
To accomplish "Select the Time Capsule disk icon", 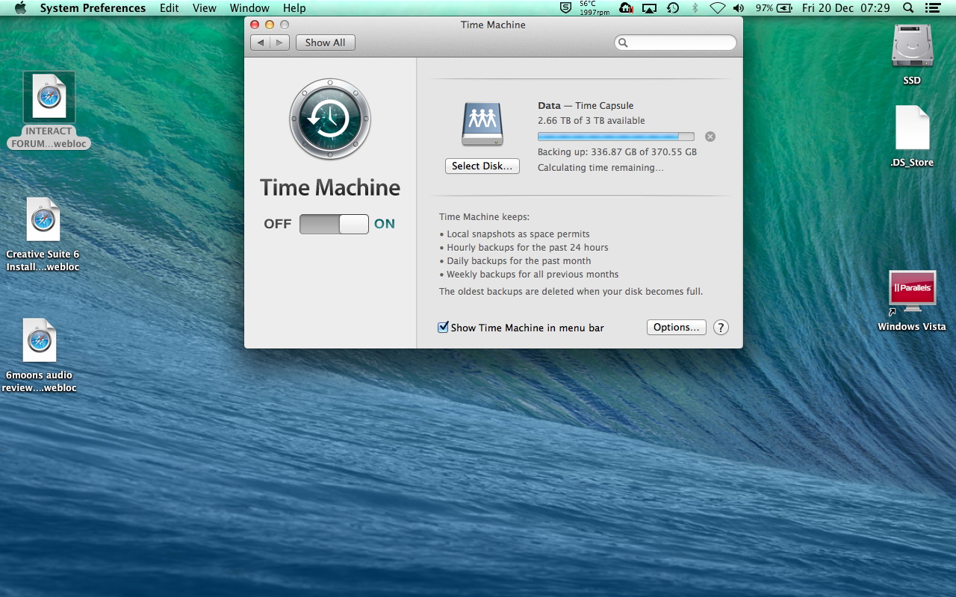I will (482, 124).
